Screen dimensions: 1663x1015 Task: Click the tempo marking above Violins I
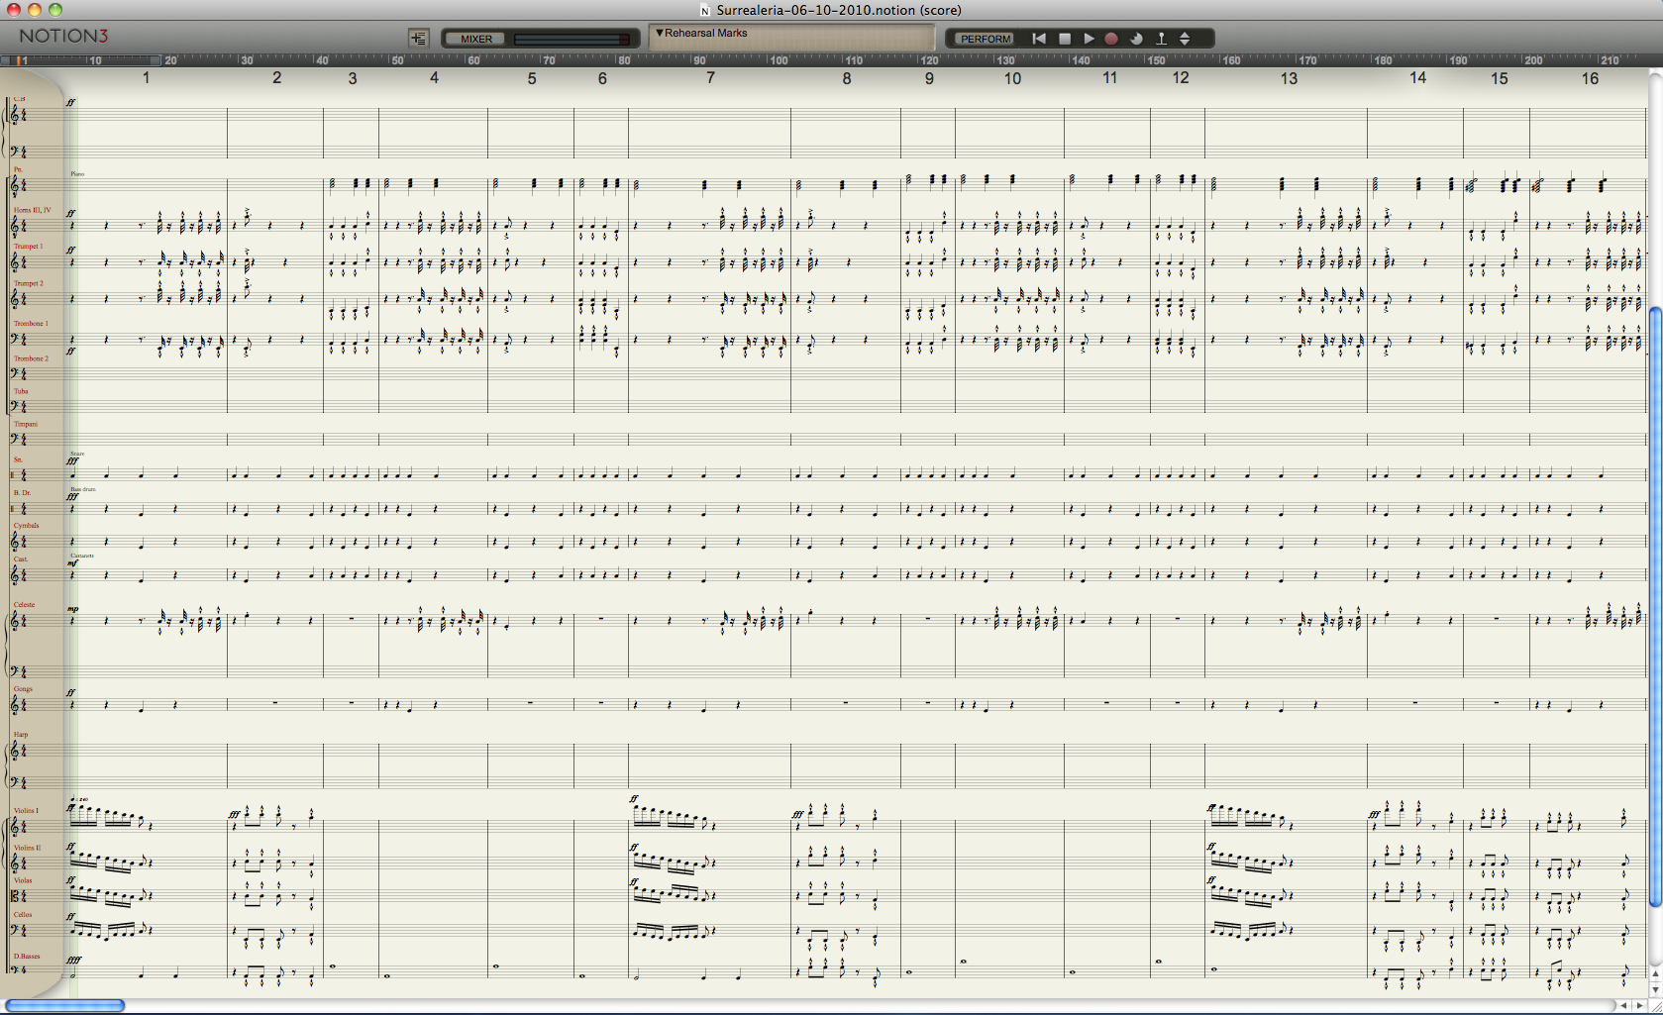pyautogui.click(x=79, y=798)
